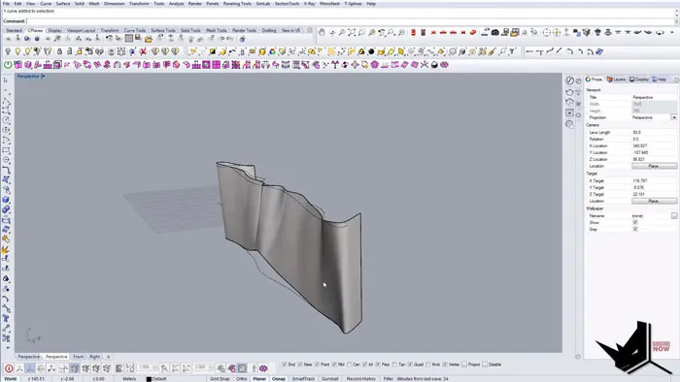The image size is (680, 382).
Task: Select the Front viewport tab
Action: click(x=78, y=357)
